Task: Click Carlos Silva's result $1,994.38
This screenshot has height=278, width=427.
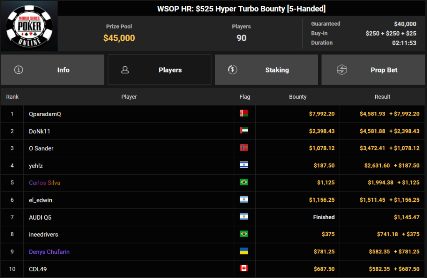Action: (x=381, y=183)
